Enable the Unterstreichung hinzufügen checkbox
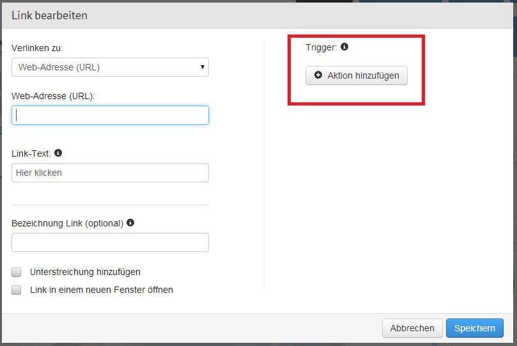This screenshot has height=346, width=517. (17, 272)
